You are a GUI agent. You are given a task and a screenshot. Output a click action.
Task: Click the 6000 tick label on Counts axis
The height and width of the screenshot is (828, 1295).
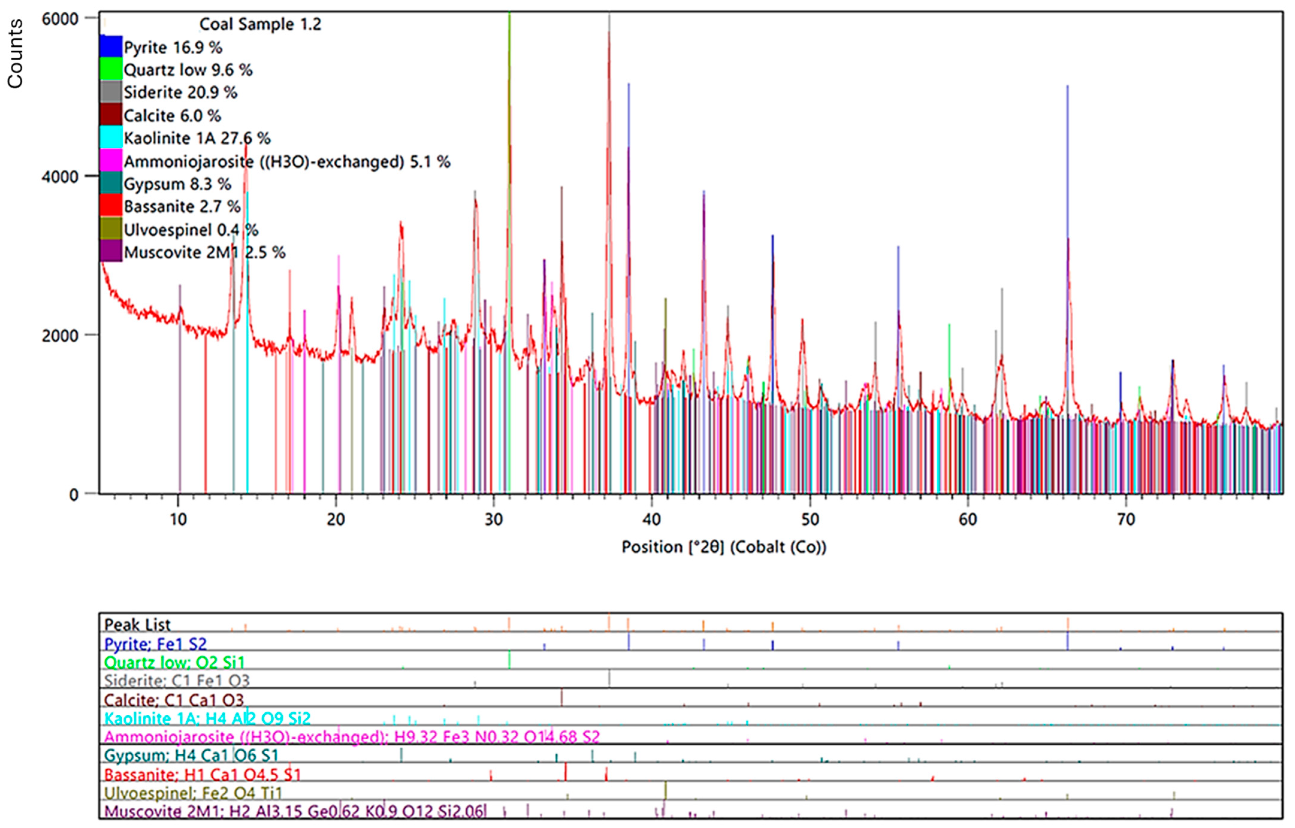pyautogui.click(x=60, y=19)
